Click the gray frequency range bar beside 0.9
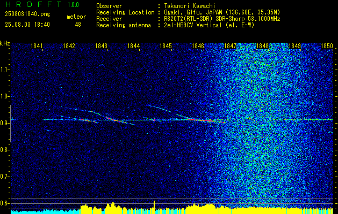Screen dimensions: 338x214 10,124
